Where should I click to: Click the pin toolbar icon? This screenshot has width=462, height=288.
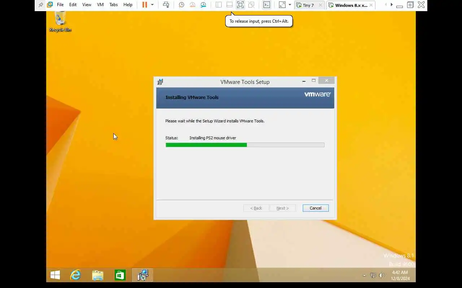40,5
